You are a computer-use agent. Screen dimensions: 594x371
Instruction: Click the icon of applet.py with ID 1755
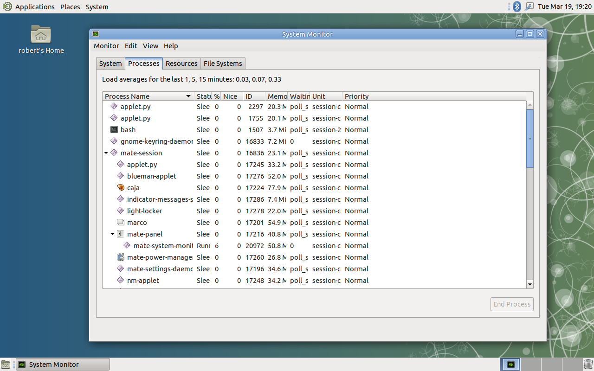tap(114, 118)
